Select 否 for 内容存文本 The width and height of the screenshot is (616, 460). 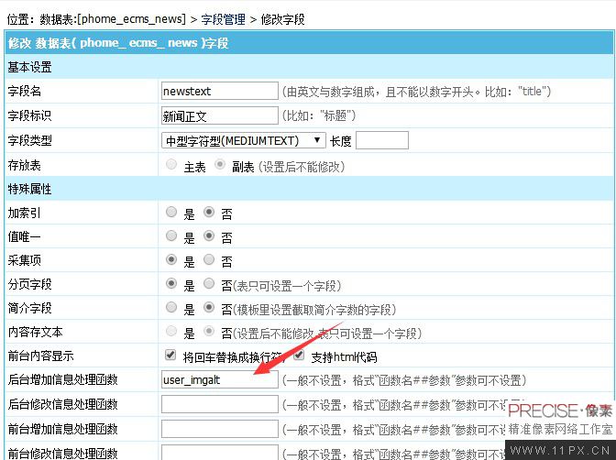(x=209, y=332)
